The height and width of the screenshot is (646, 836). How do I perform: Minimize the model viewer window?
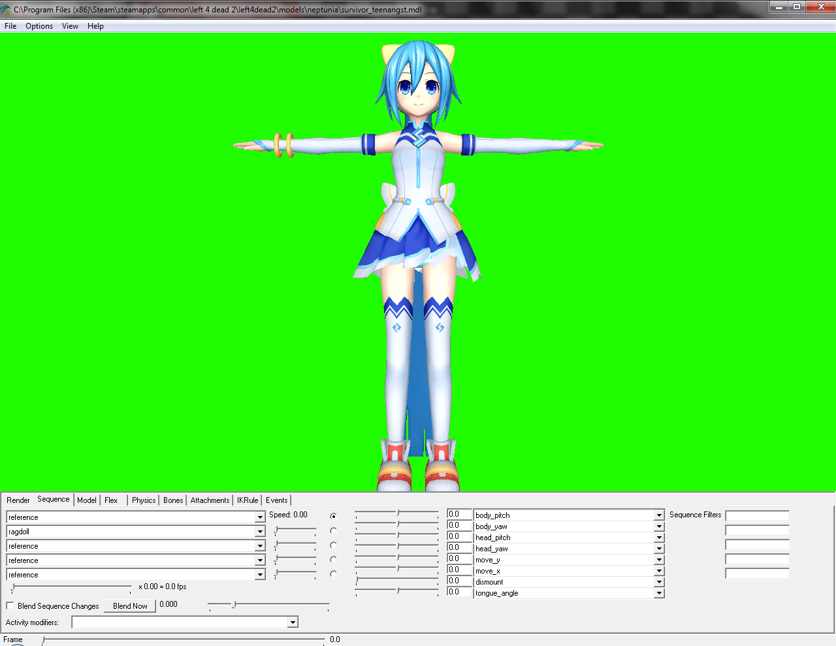pos(779,7)
